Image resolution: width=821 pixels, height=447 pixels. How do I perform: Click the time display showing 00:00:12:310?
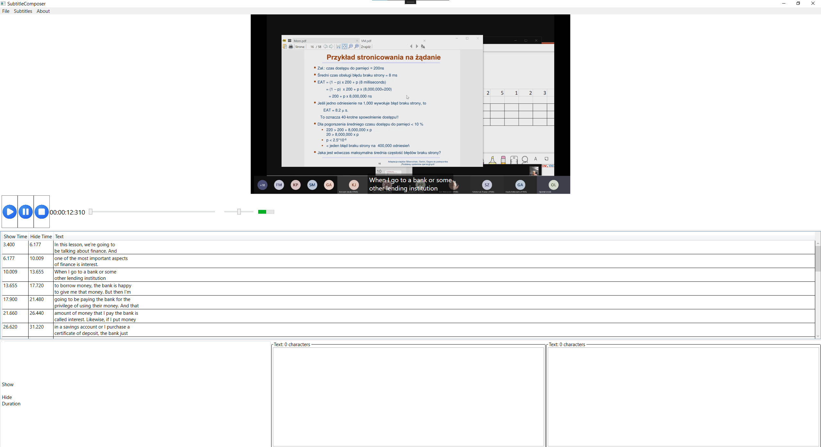(67, 212)
